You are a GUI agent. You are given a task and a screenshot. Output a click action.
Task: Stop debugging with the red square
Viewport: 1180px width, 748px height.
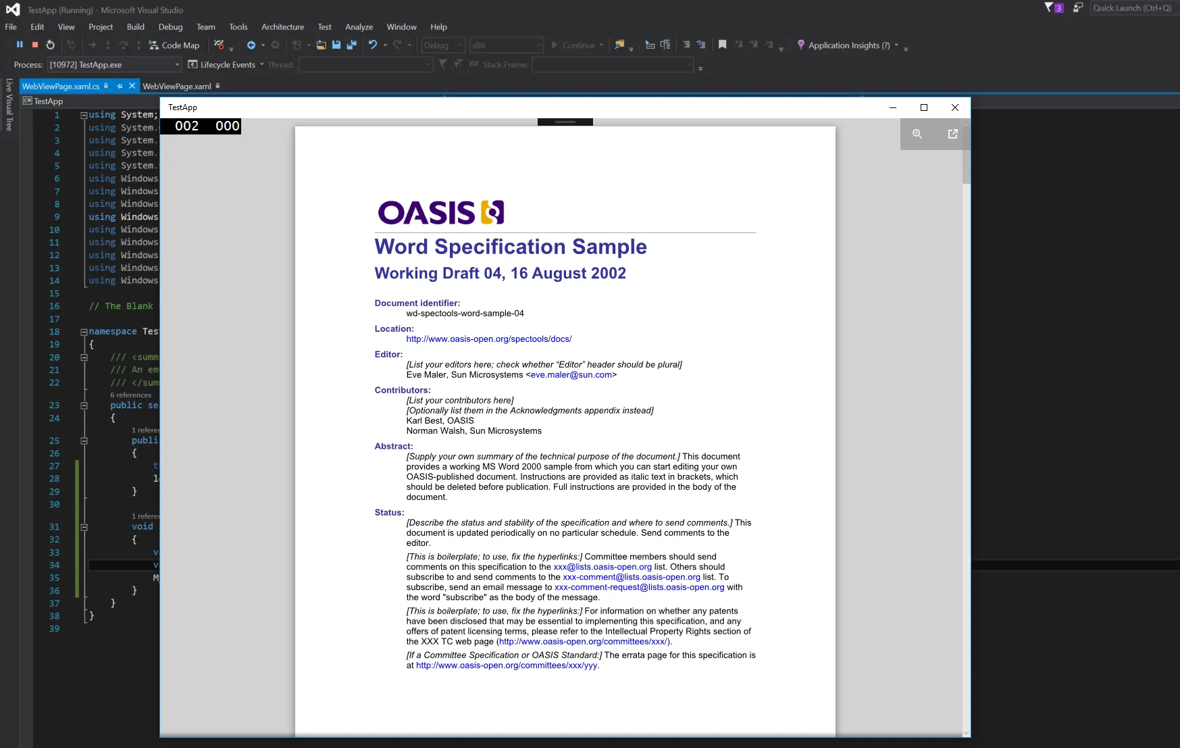click(x=35, y=45)
